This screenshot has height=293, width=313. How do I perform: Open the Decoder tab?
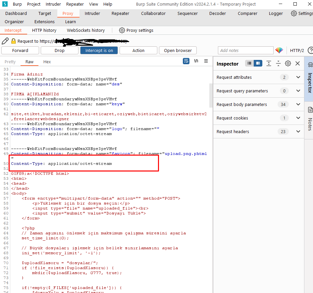click(x=218, y=13)
